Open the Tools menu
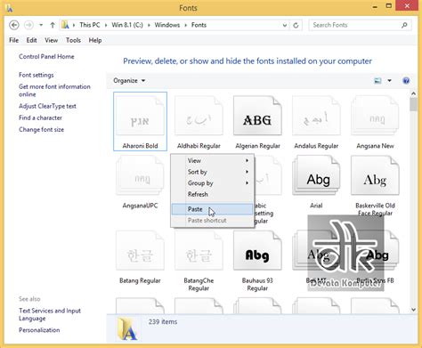 tap(73, 40)
